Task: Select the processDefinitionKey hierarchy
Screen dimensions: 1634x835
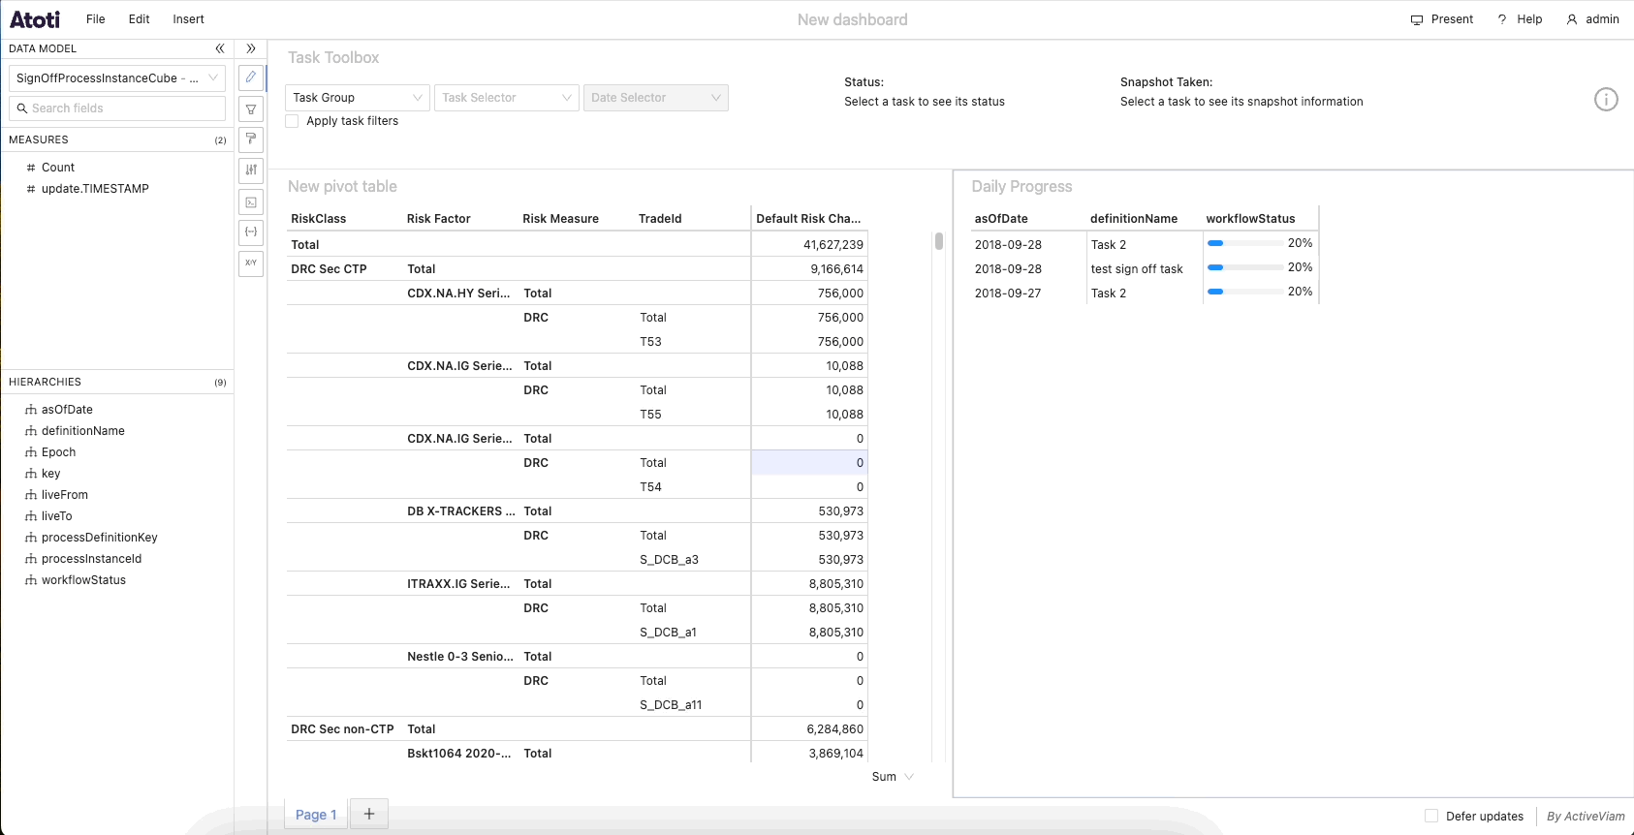Action: click(x=99, y=538)
